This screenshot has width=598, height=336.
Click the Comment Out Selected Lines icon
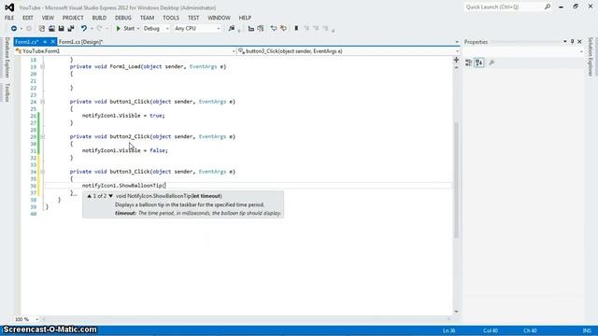pos(251,29)
